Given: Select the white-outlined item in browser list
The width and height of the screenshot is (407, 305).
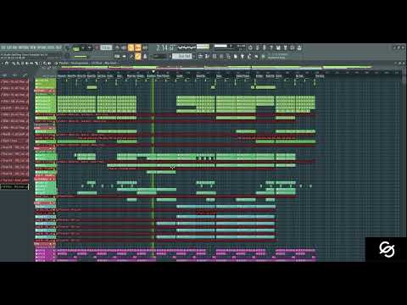Looking at the screenshot, I should click(x=14, y=186).
